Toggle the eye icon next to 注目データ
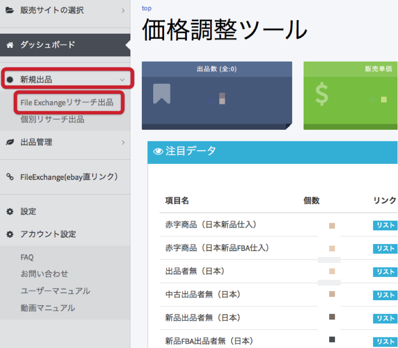The image size is (398, 348). point(158,152)
